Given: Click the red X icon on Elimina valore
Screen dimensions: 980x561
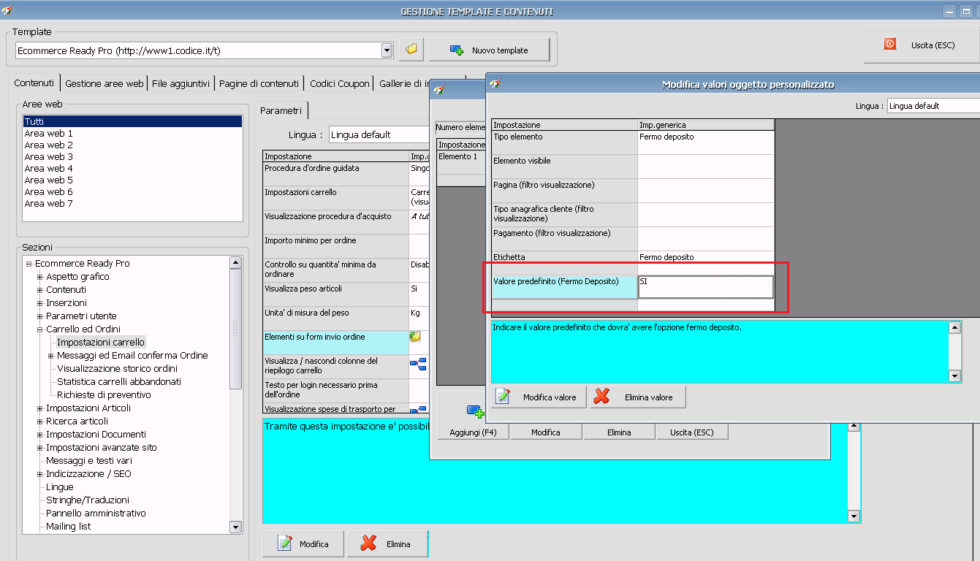Looking at the screenshot, I should coord(601,397).
